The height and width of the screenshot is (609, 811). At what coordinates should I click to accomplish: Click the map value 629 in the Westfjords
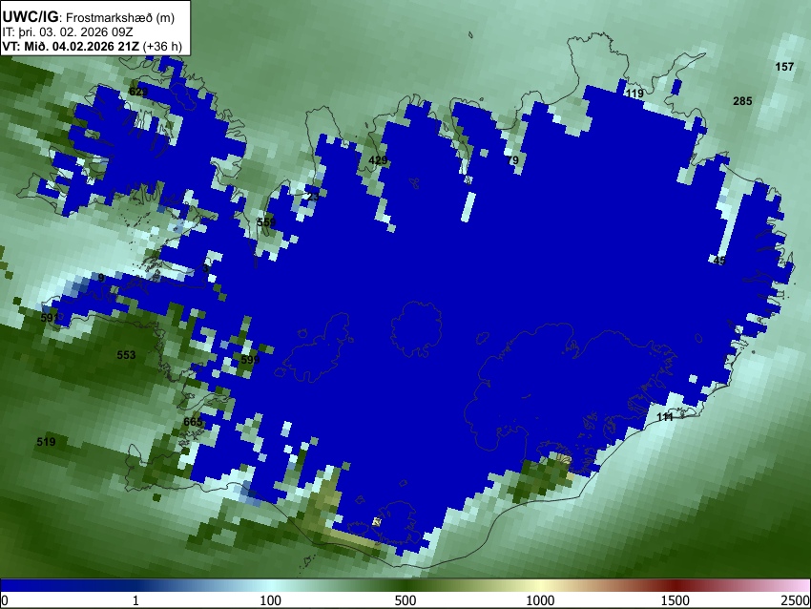(x=138, y=92)
